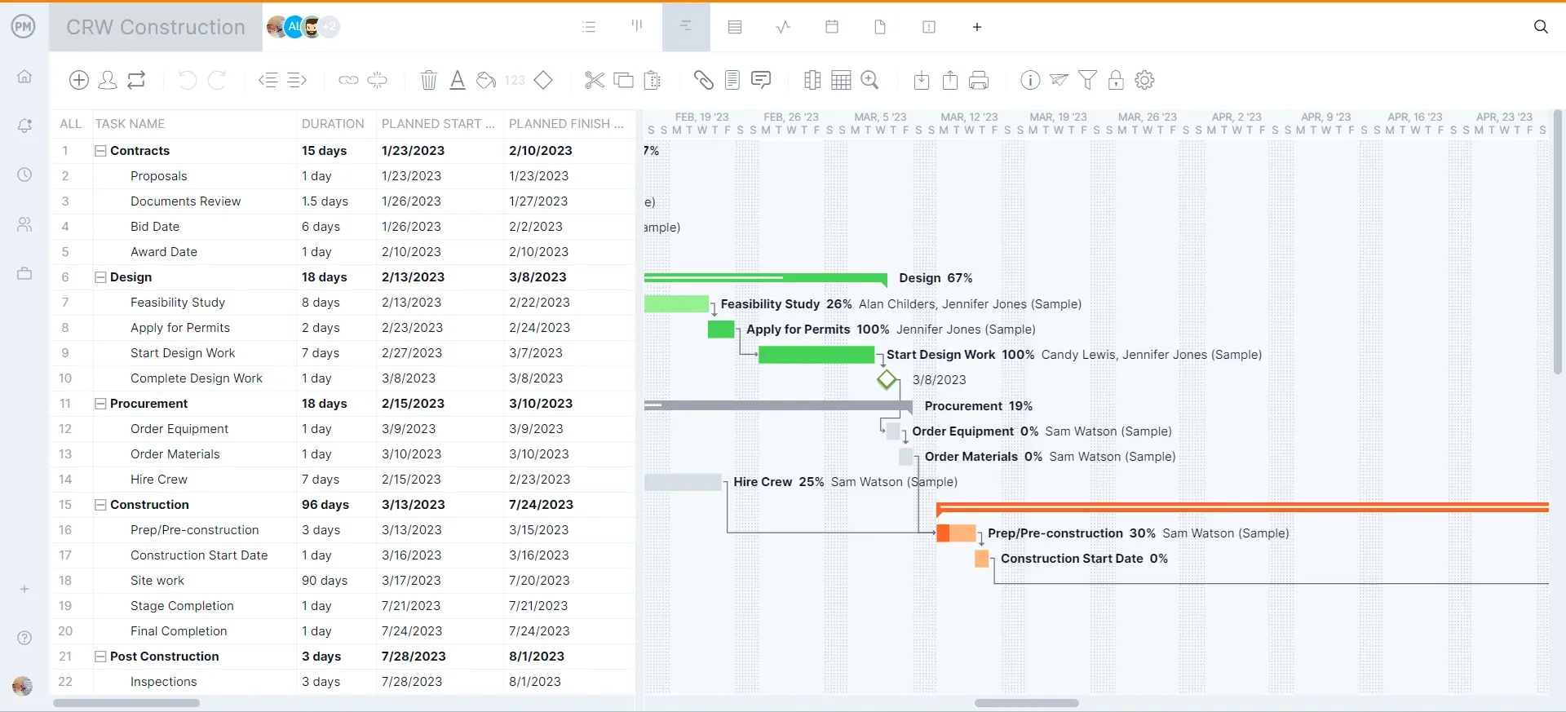Click the Complete Design Work milestone diamond
Viewport: 1566px width, 712px height.
coord(887,380)
